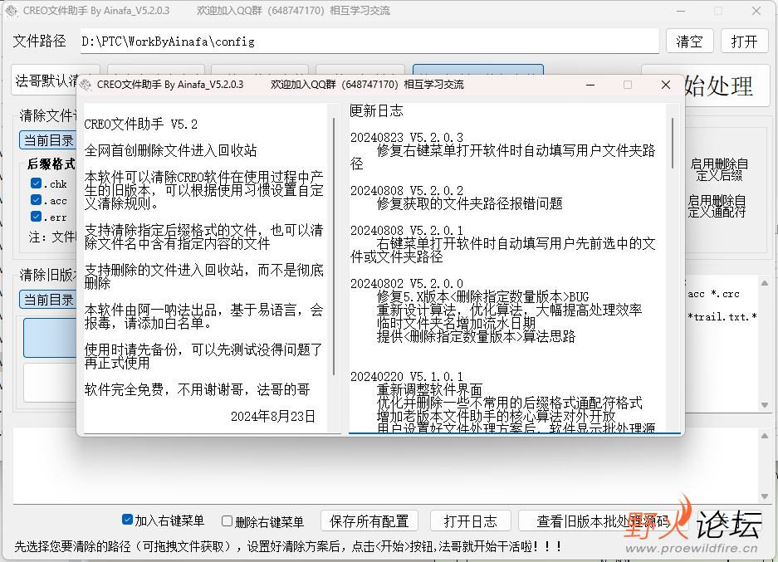Click the 启用删除自定义通配符 option

click(x=717, y=207)
